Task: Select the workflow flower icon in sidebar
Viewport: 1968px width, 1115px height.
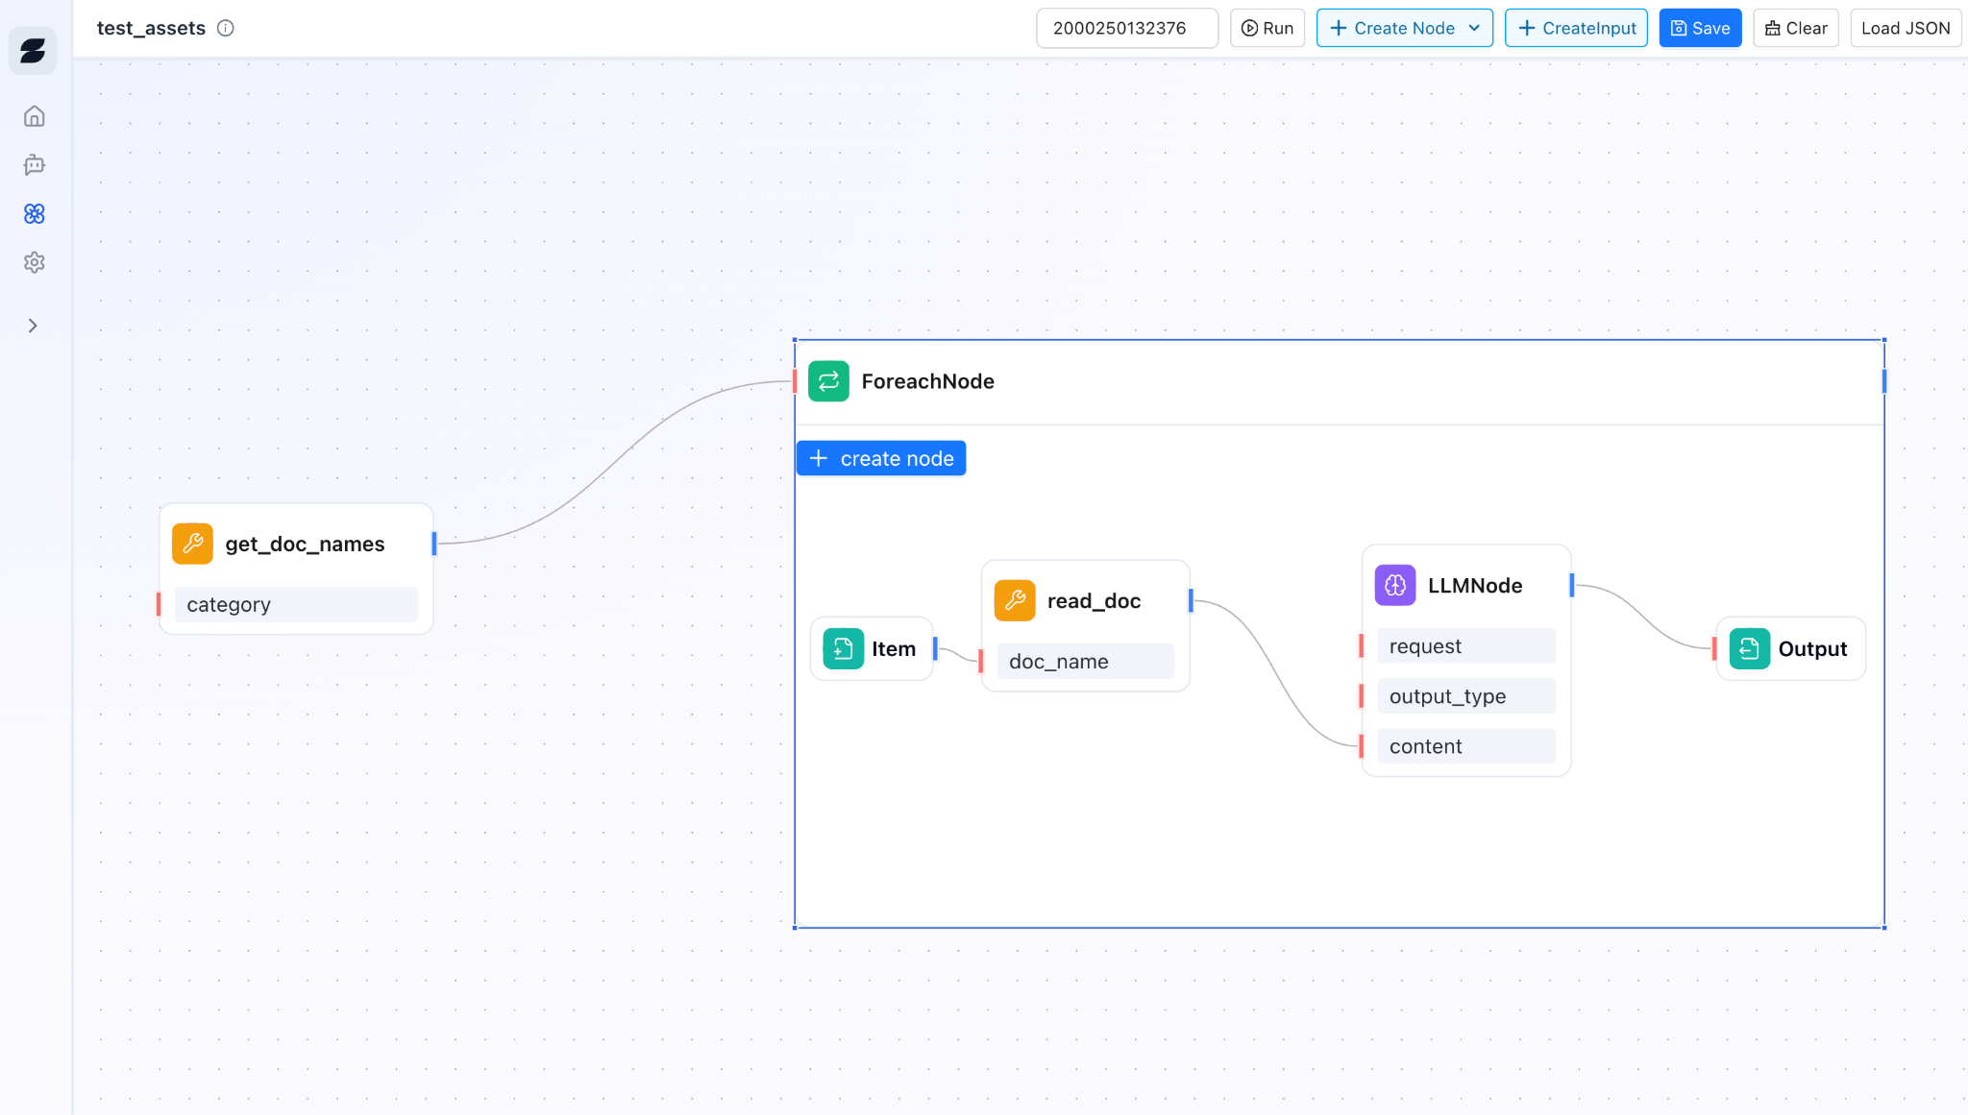Action: [x=35, y=214]
